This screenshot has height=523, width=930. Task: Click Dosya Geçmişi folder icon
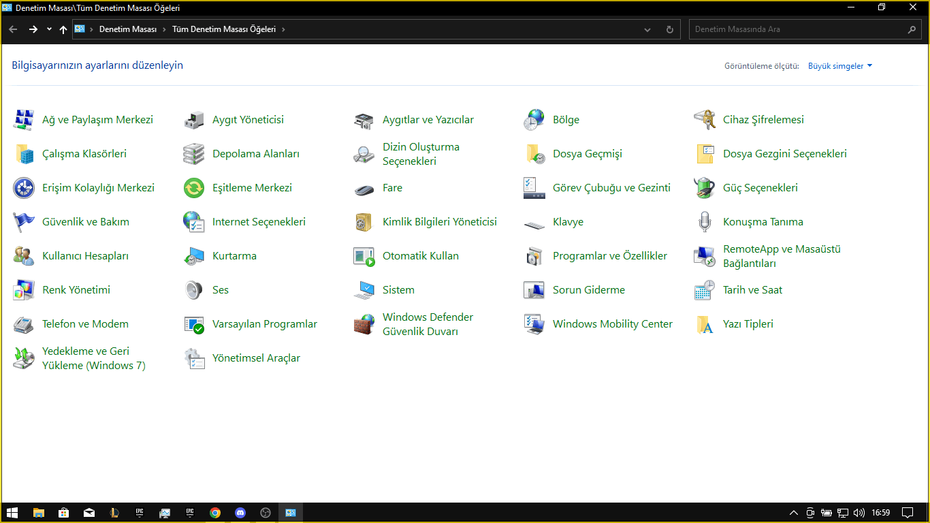534,154
